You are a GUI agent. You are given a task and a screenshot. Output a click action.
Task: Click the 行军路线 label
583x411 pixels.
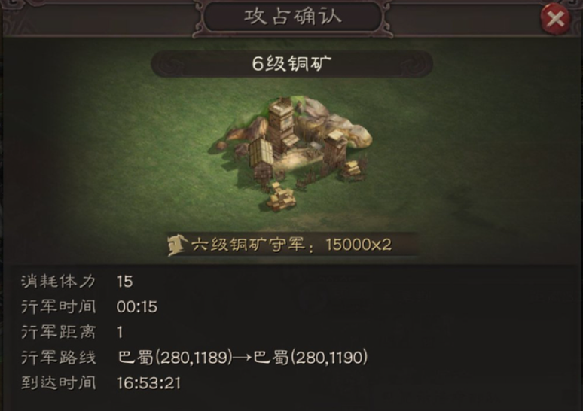tap(58, 358)
